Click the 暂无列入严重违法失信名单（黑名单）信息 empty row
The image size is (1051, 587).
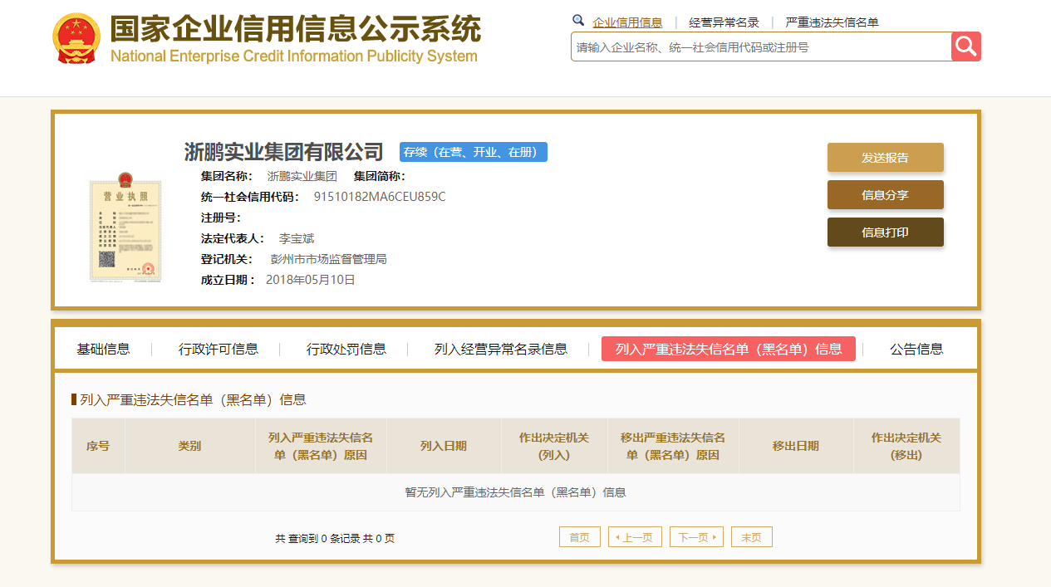coord(515,492)
